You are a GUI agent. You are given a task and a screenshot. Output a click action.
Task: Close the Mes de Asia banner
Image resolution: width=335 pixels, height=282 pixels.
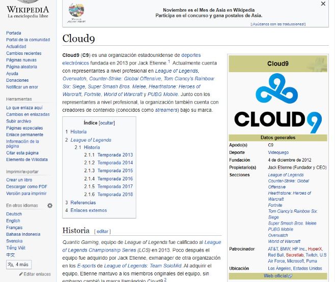point(323,4)
